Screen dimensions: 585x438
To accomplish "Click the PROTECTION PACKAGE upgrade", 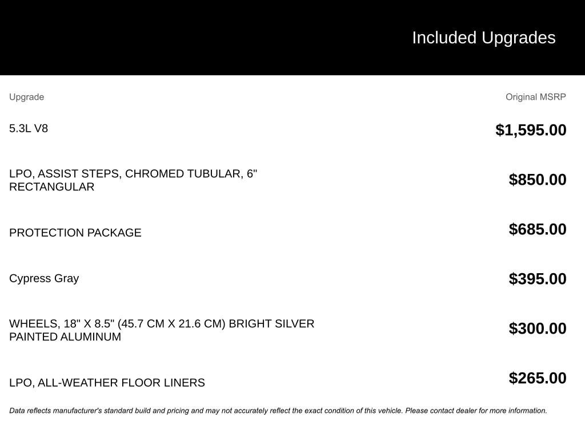I will tap(75, 233).
